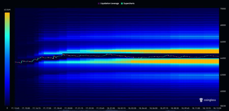Click the 17, 18:45 time label
The height and width of the screenshot is (111, 229).
pyautogui.click(x=58, y=108)
